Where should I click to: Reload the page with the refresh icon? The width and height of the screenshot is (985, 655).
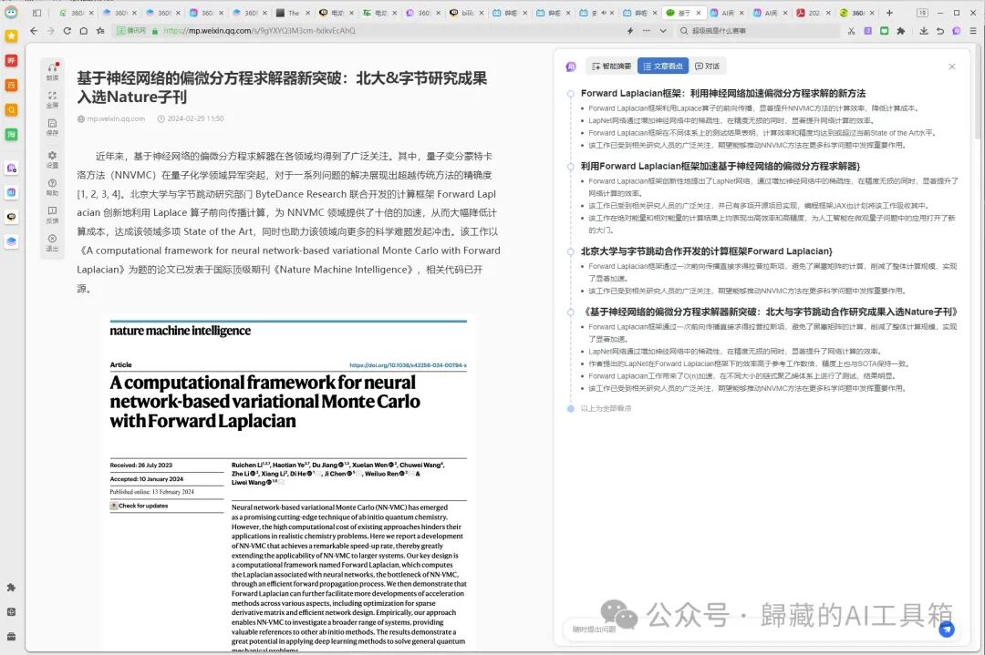pyautogui.click(x=67, y=31)
